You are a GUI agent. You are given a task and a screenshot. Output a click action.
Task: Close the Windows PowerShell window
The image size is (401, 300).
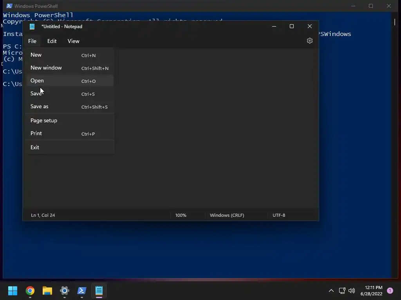[x=389, y=6]
